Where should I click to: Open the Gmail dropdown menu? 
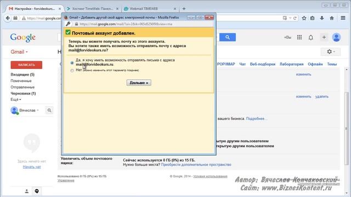19,52
